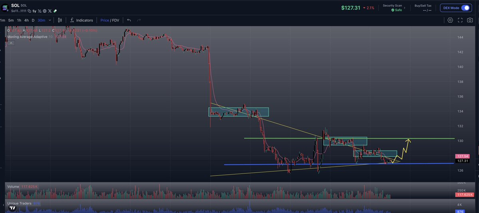The width and height of the screenshot is (479, 213).
Task: Switch chart to Price display
Action: click(x=105, y=20)
